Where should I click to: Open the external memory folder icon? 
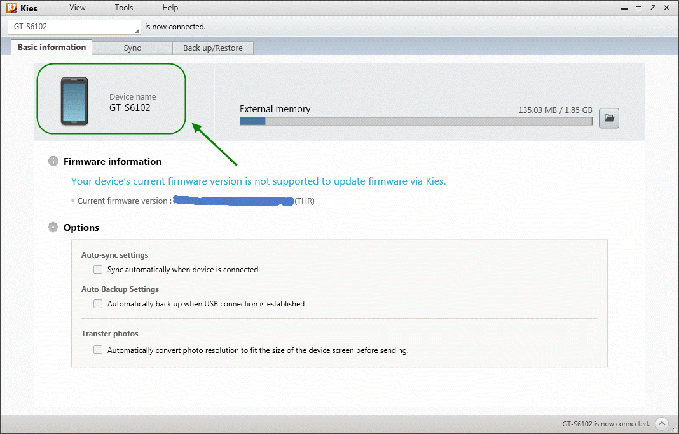tap(609, 118)
